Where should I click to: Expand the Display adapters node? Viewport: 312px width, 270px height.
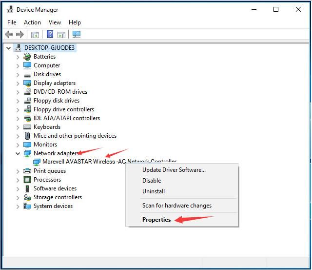pyautogui.click(x=18, y=83)
